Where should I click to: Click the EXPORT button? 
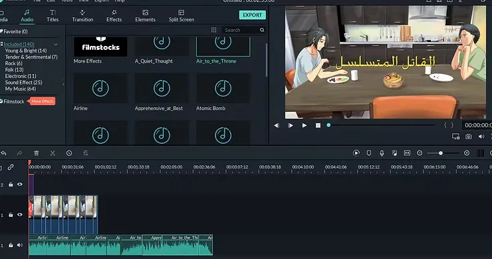[x=252, y=15]
